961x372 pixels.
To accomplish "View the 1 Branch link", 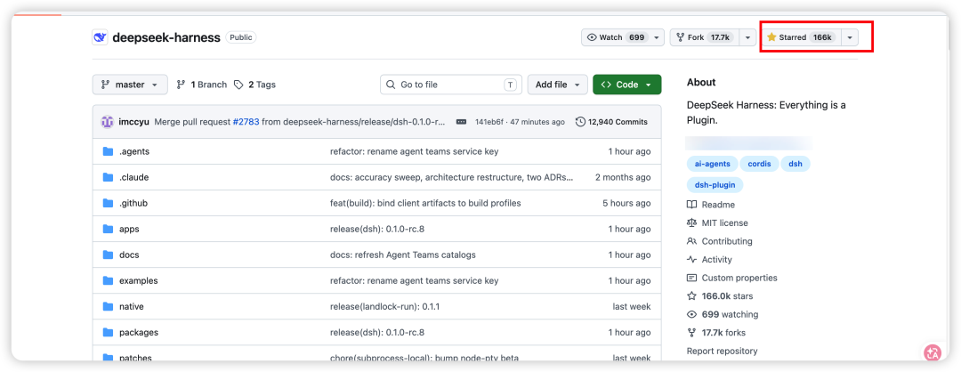I will point(202,85).
